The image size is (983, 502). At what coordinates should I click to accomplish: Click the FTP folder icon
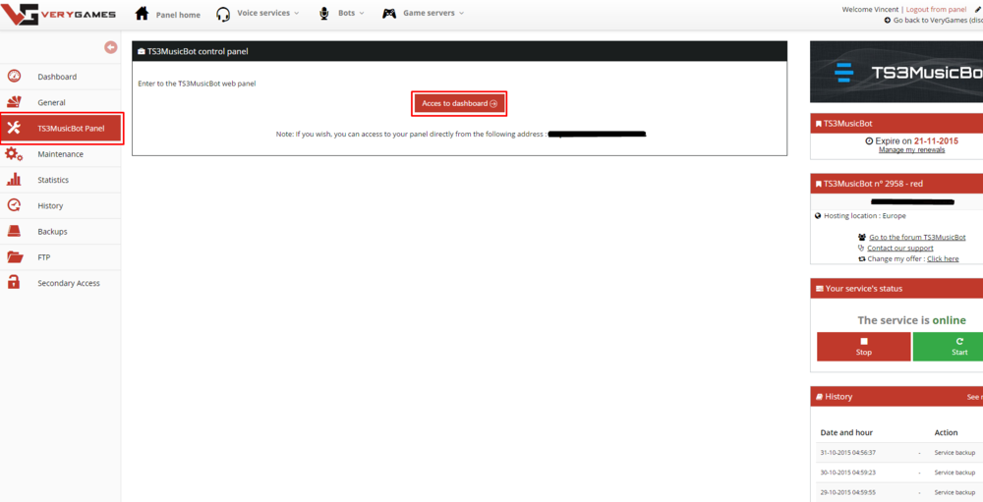pos(14,257)
